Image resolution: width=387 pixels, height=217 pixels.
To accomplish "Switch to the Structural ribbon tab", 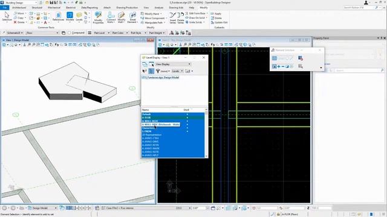I will pos(37,8).
